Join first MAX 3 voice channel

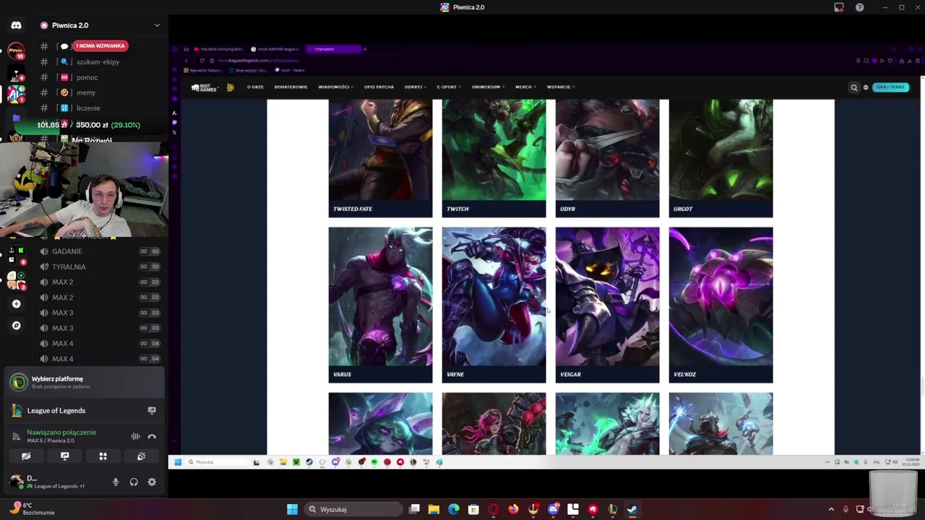(100, 313)
